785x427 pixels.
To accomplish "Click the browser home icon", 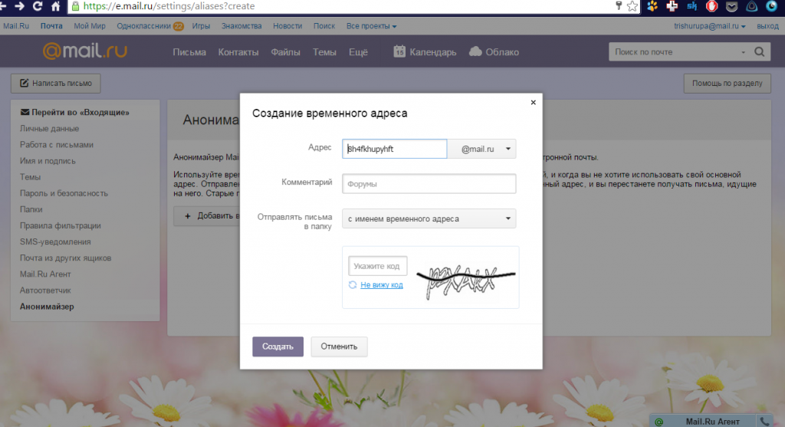I will coord(56,6).
